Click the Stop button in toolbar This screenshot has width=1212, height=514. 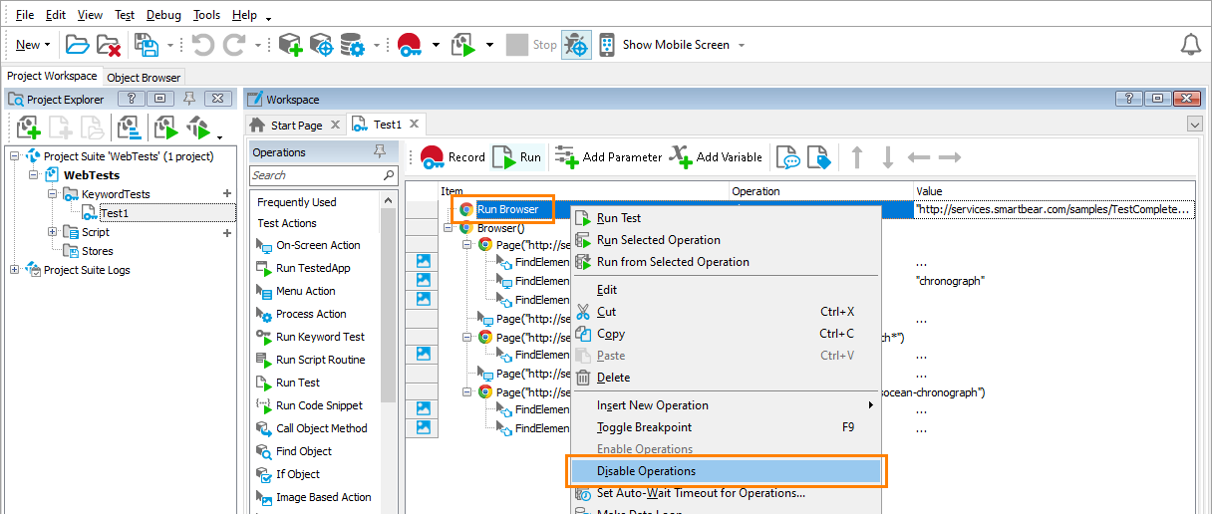click(x=532, y=45)
